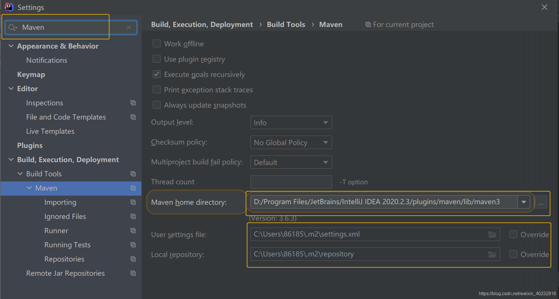Enable Use plugin registry checkbox

click(157, 59)
